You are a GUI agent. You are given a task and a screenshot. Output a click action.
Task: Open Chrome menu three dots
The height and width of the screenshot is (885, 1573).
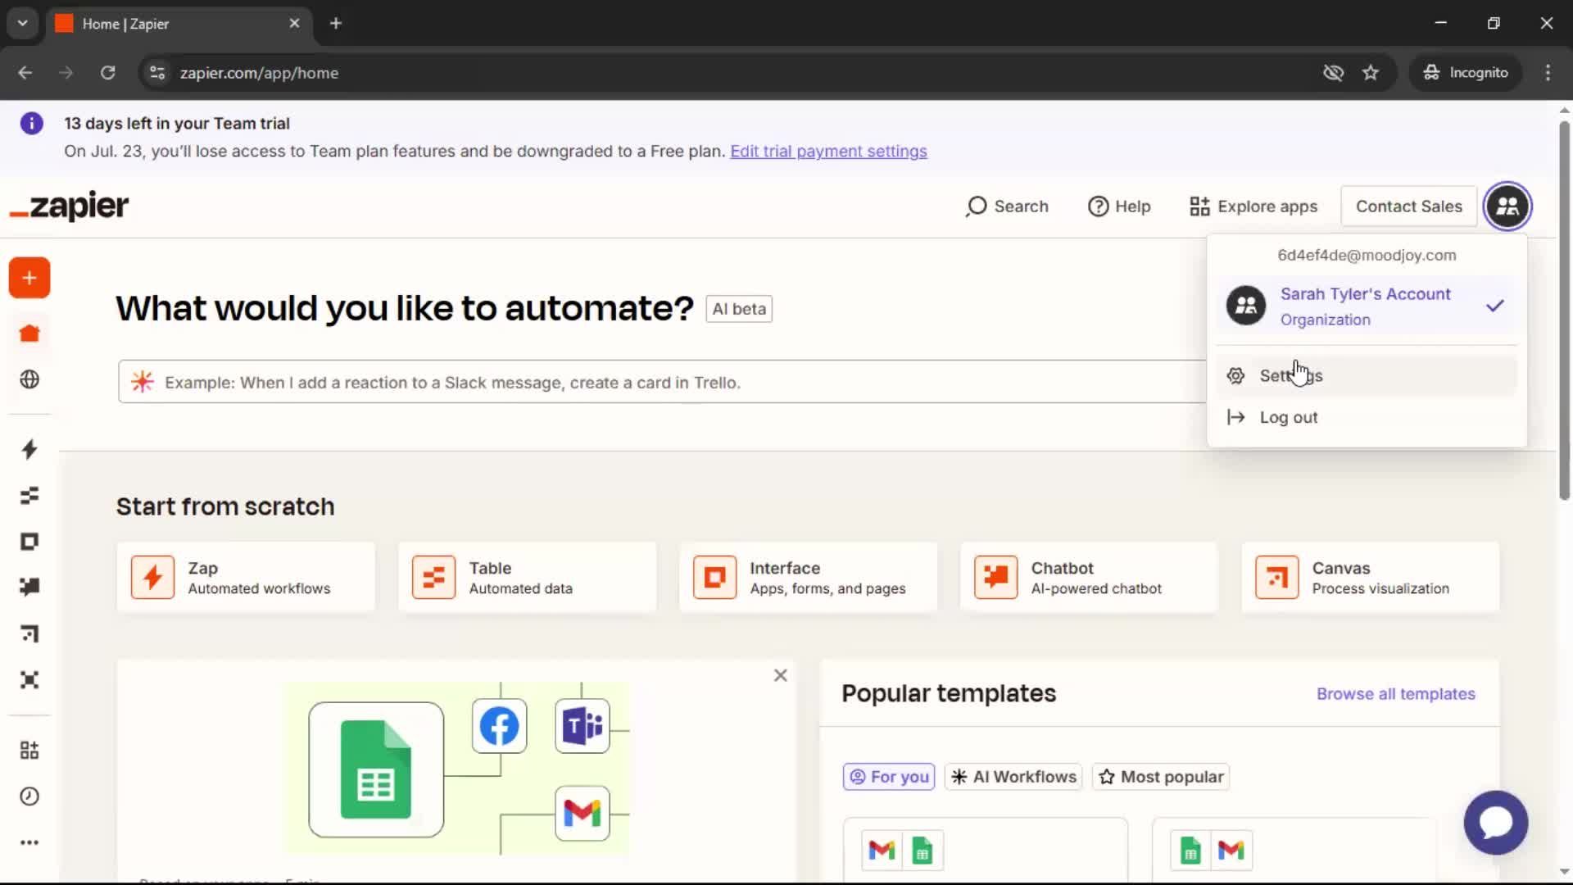(x=1548, y=73)
